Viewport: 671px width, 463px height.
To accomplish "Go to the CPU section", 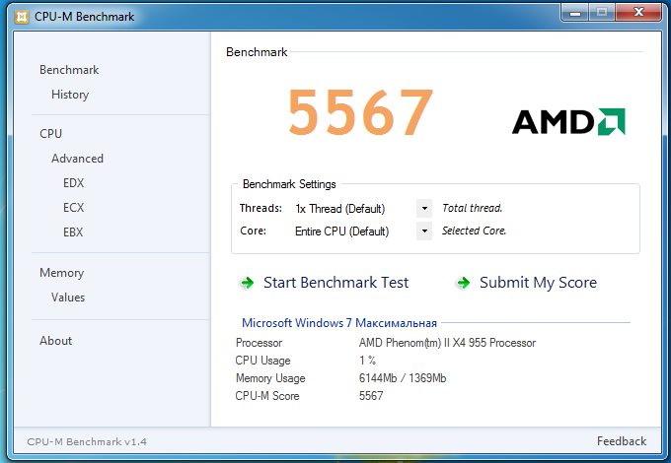I will click(x=50, y=134).
